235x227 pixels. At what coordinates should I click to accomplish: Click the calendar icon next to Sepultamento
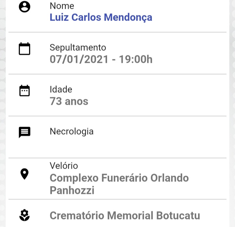[24, 49]
